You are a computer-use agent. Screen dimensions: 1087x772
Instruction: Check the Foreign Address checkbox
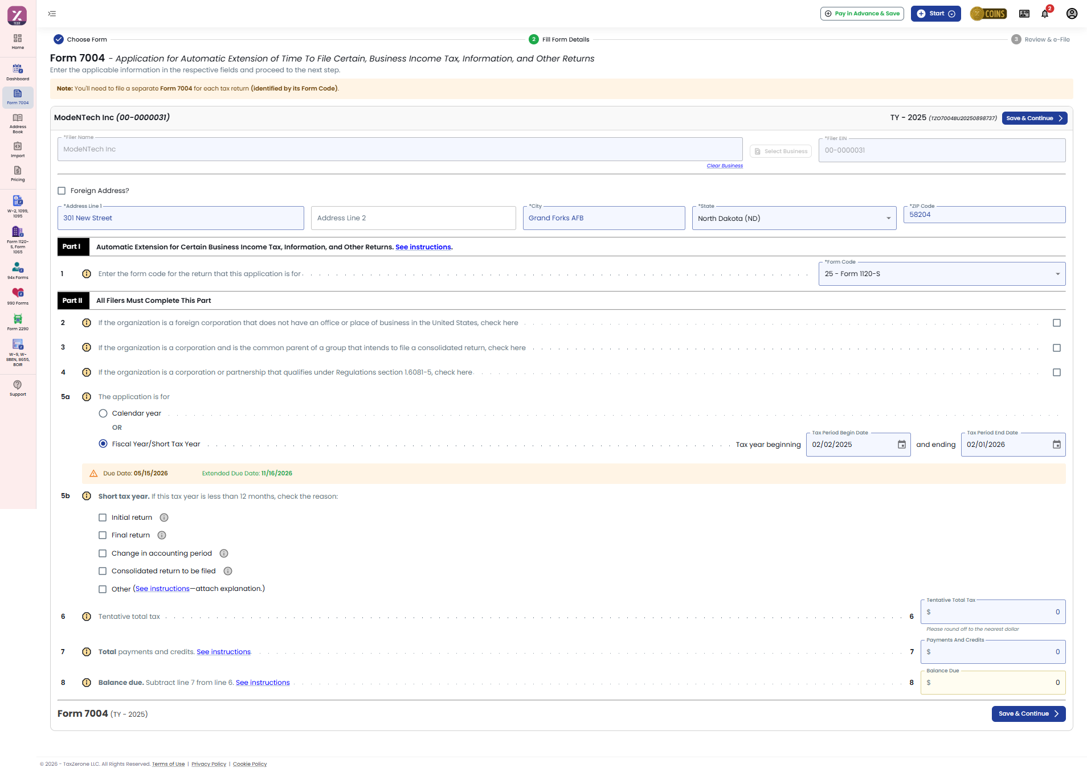(x=62, y=191)
